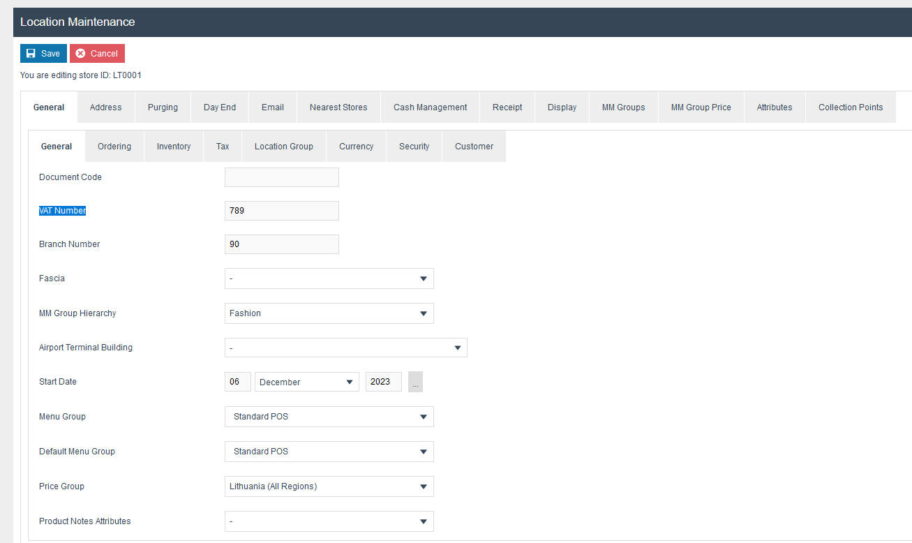Expand the Price Group dropdown
Image resolution: width=912 pixels, height=543 pixels.
[329, 486]
